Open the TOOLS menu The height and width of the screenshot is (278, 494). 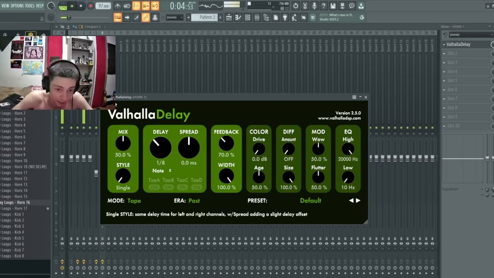pyautogui.click(x=29, y=6)
